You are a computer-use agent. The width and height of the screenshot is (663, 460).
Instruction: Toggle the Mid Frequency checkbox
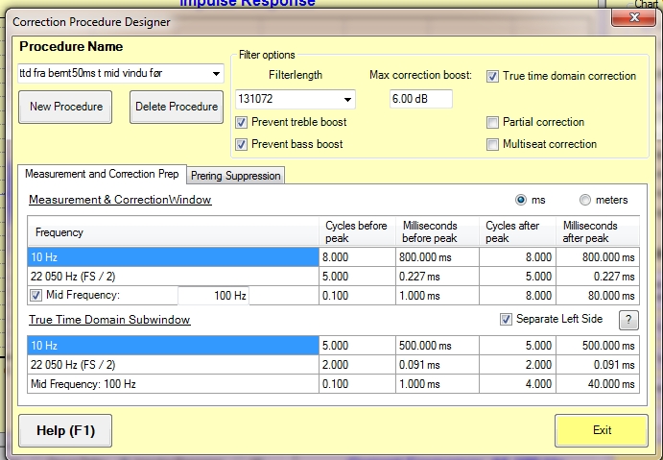[36, 296]
